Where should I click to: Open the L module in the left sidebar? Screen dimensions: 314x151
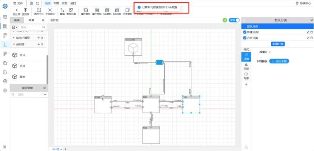click(5, 44)
